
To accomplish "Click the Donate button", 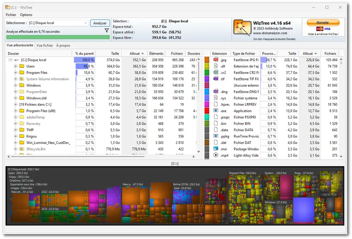I will pos(323,23).
